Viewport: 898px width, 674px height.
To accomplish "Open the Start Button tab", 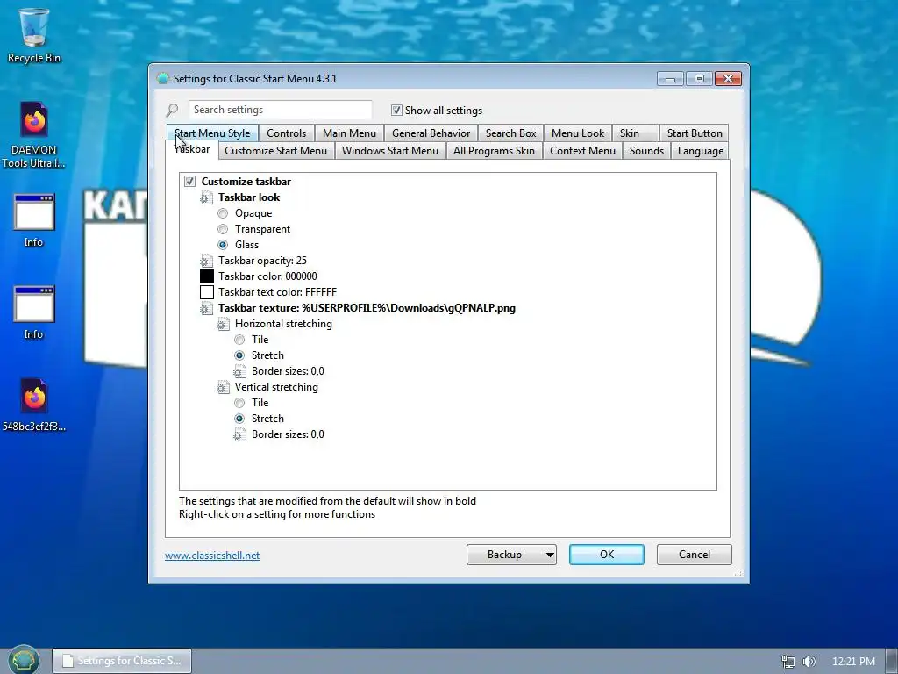I will click(x=695, y=133).
